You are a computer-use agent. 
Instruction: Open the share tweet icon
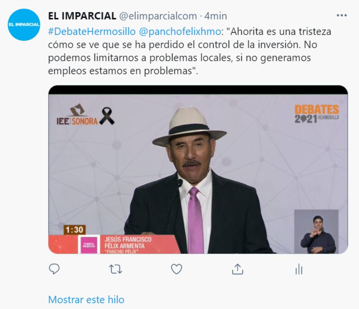pyautogui.click(x=238, y=269)
